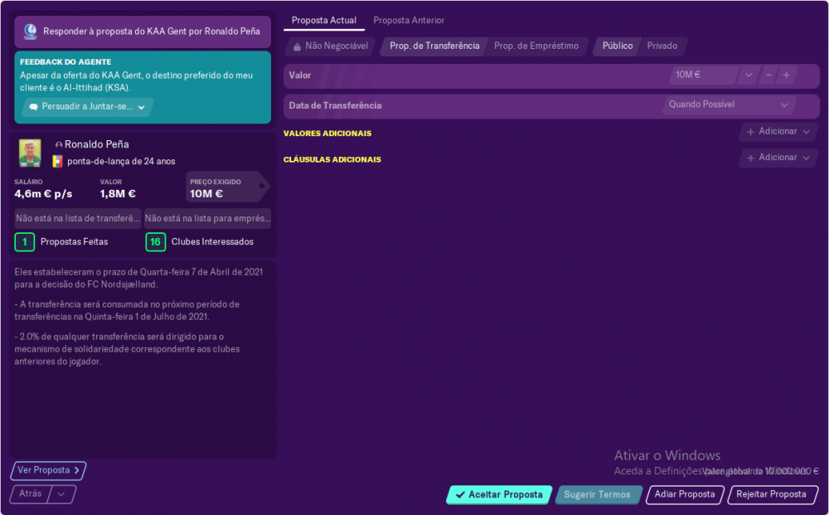Open Ver Proposta

pyautogui.click(x=48, y=470)
